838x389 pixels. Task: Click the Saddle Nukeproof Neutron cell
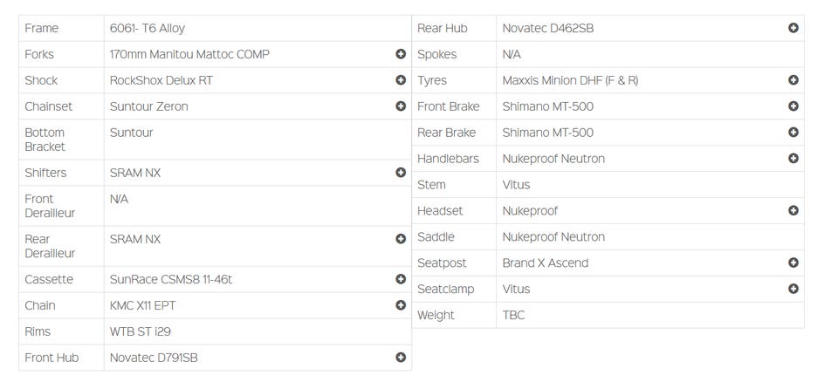[553, 236]
